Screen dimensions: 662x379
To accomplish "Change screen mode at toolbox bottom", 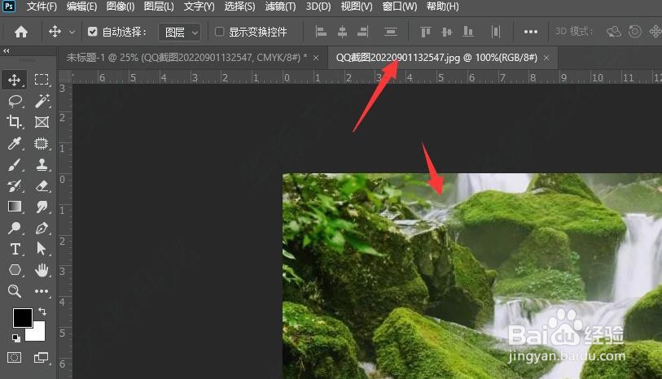I will tap(41, 358).
